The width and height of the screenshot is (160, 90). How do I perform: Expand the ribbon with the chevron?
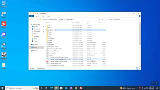pos(137,16)
